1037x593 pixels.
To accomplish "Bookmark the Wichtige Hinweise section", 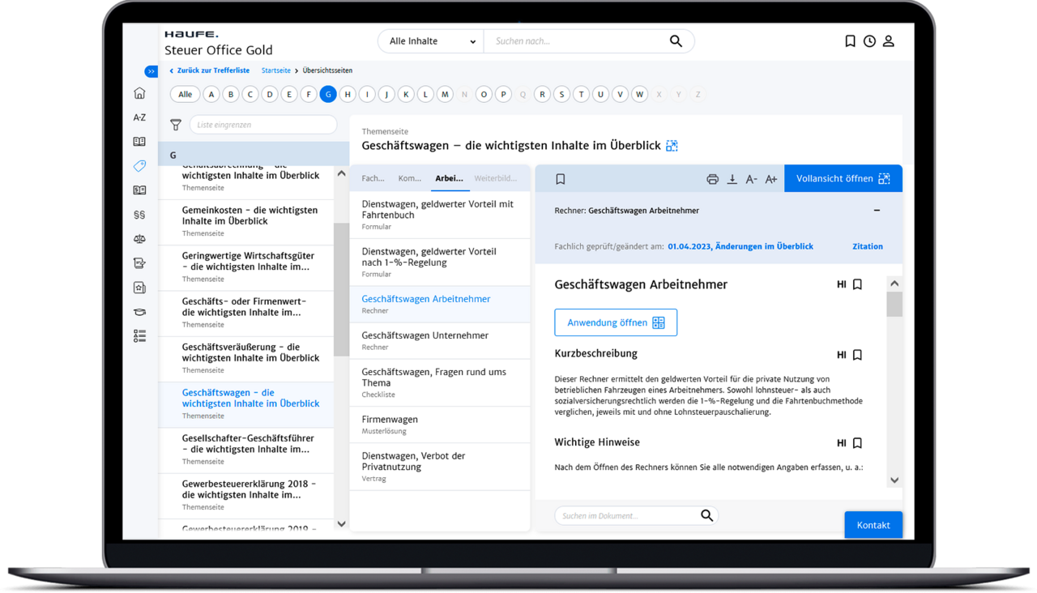I will pyautogui.click(x=857, y=443).
